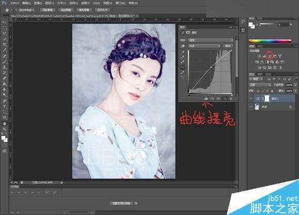The image size is (299, 215).
Task: Select the Horizontal Type tool
Action: tap(4, 106)
